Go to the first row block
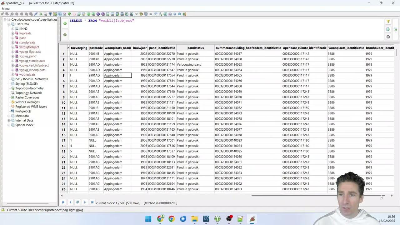This screenshot has height=225, width=400. coord(63,202)
